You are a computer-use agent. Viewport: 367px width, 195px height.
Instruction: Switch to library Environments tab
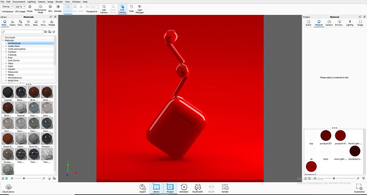click(x=28, y=23)
